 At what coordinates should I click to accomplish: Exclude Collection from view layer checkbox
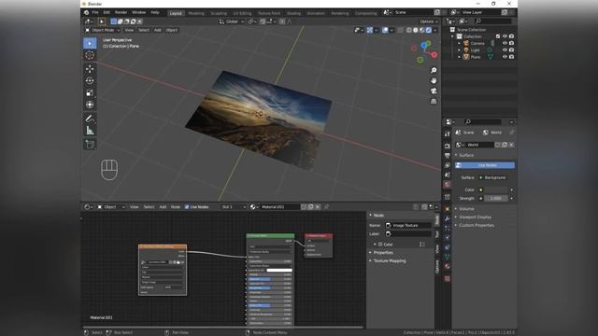[498, 36]
